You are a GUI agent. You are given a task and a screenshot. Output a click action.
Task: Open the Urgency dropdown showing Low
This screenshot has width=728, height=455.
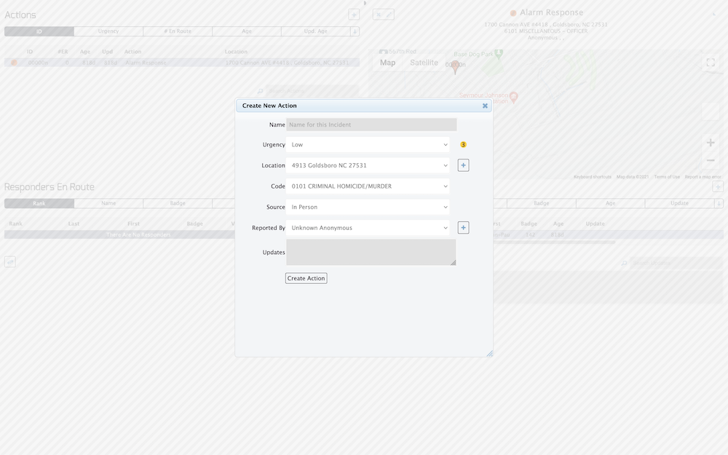(x=368, y=145)
